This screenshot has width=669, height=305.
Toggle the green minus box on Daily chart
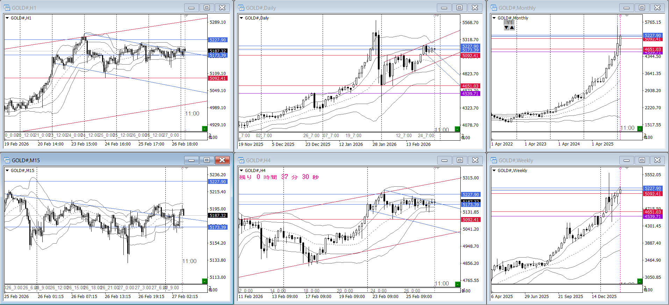(x=457, y=129)
